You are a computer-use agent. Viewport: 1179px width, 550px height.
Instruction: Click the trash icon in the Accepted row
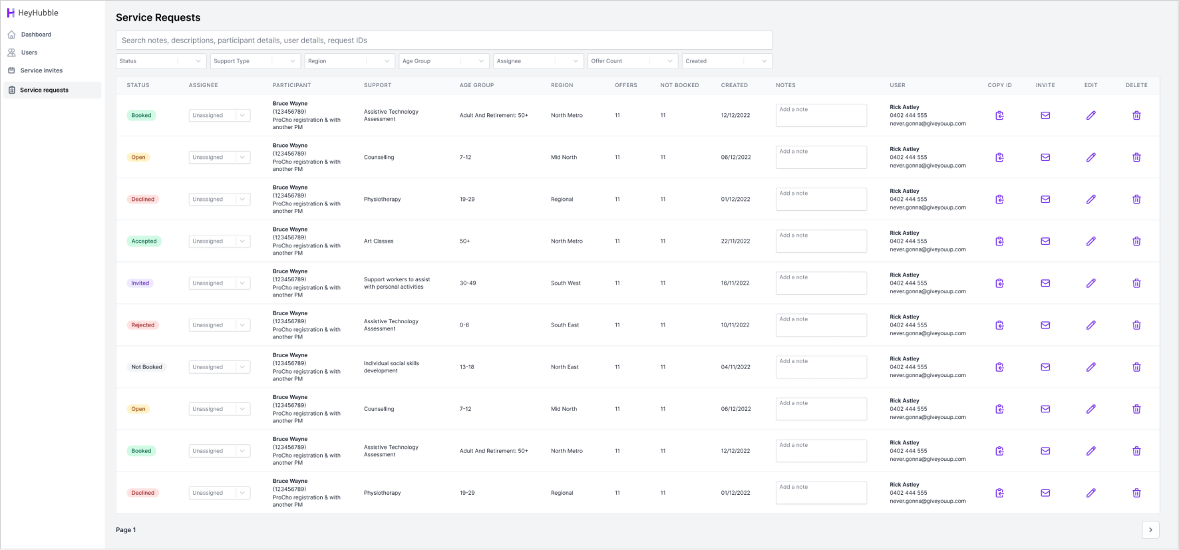coord(1136,241)
